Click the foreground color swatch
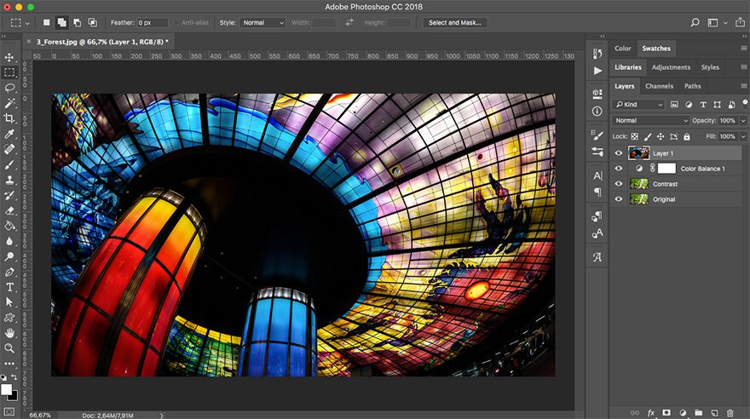 [6, 389]
